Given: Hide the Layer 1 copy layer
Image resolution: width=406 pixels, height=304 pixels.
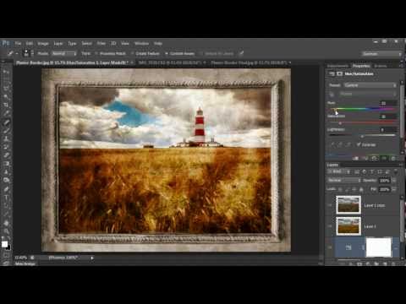Looking at the screenshot, I should [x=330, y=205].
